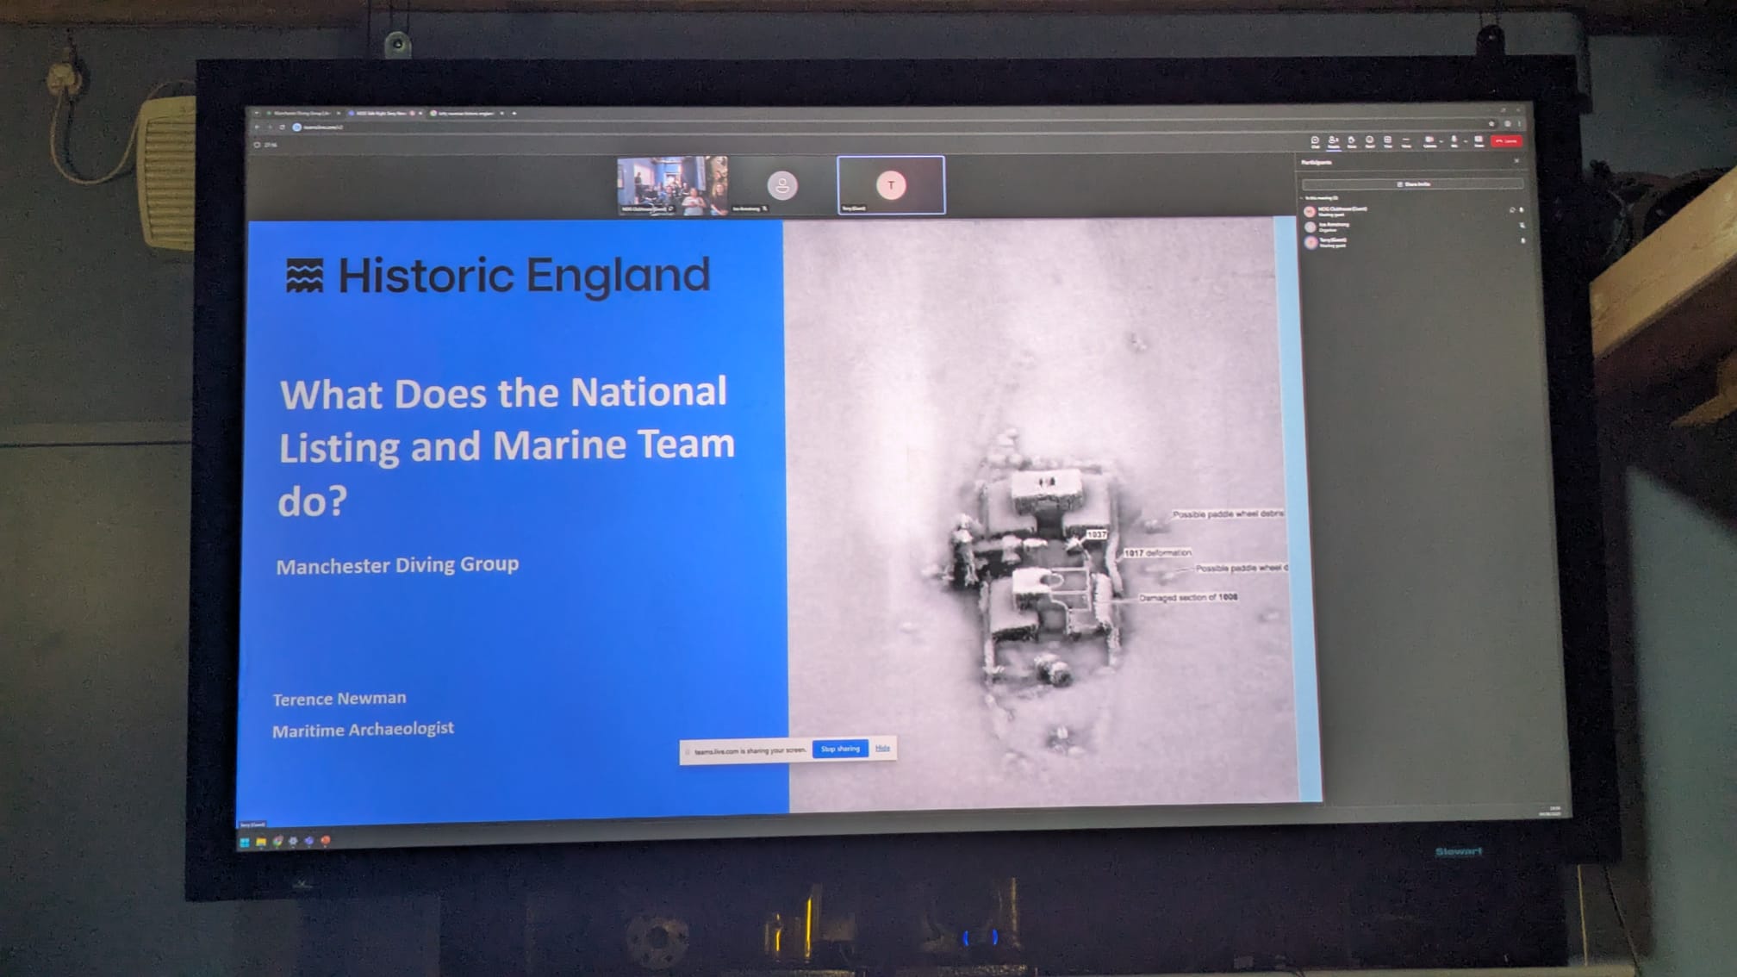
Task: Click the Raise hand toolbar icon
Action: [1351, 141]
